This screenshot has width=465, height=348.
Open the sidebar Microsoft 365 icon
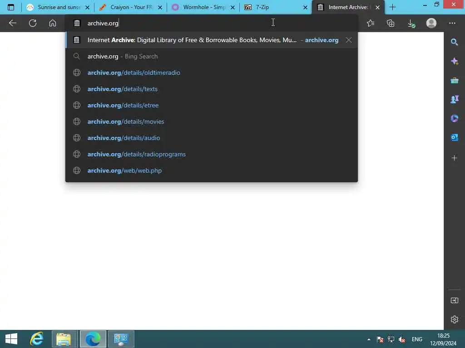coord(454,118)
